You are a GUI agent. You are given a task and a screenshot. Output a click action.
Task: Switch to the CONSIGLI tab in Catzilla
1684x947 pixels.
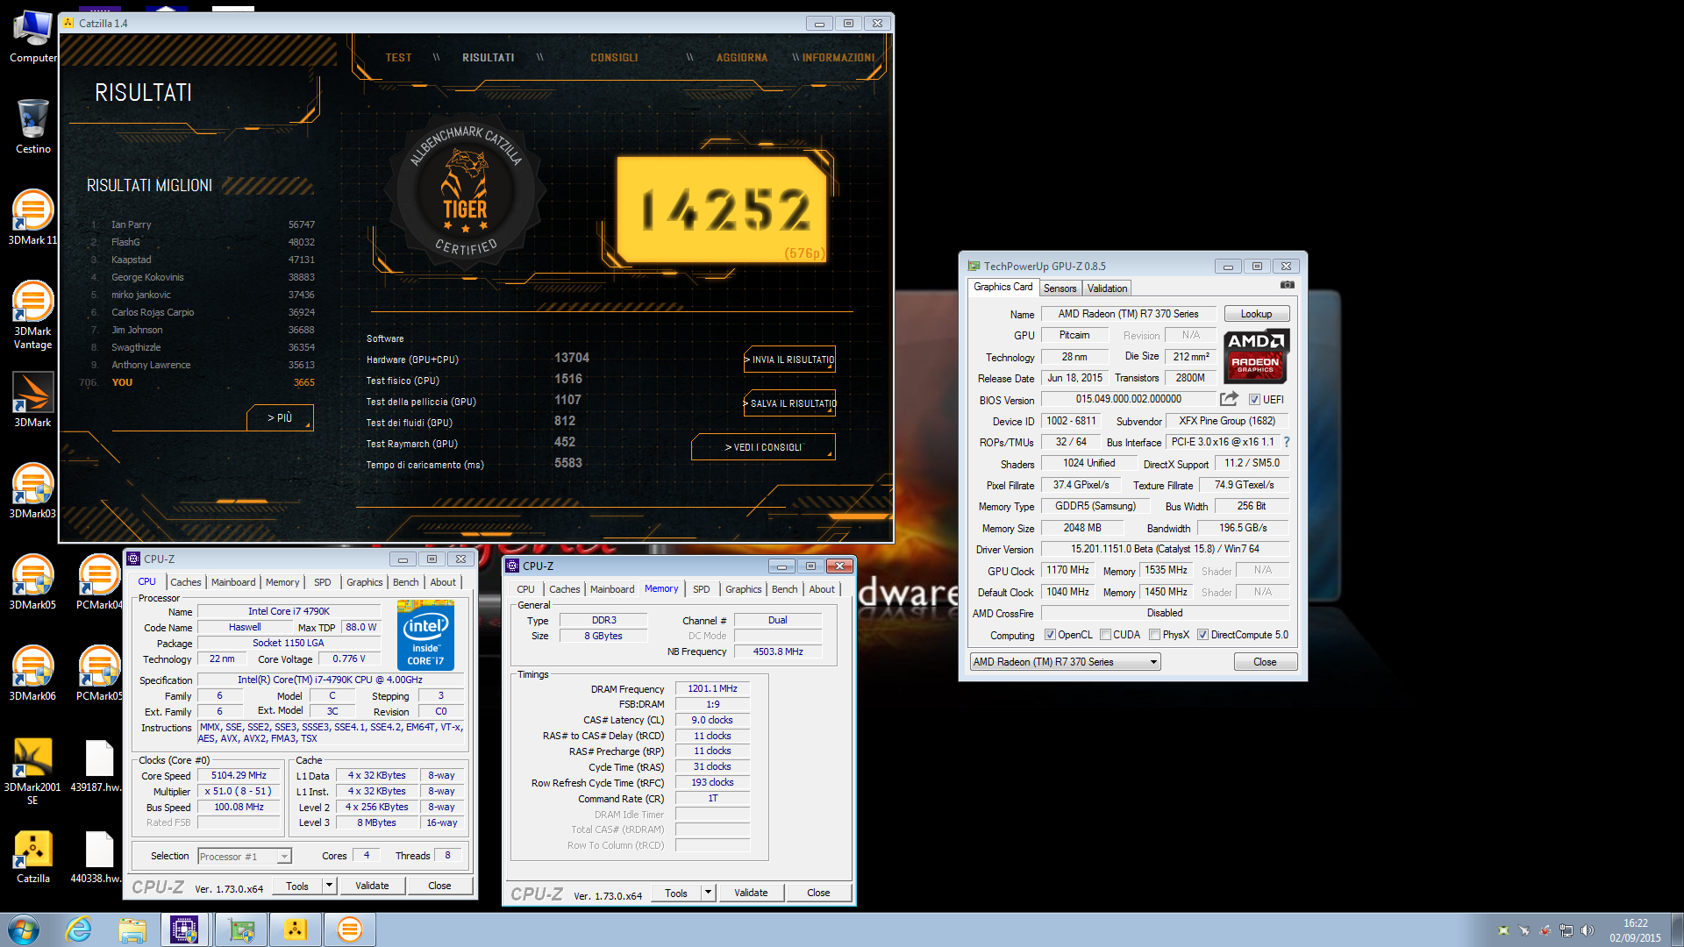click(614, 58)
